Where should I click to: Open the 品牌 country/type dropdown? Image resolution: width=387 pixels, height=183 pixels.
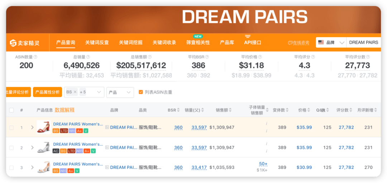(331, 43)
